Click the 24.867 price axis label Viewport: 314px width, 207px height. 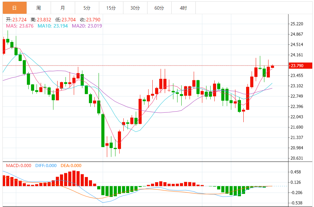tap(297, 34)
